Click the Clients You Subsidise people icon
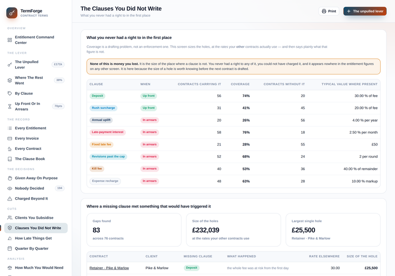The image size is (395, 276). point(9,218)
